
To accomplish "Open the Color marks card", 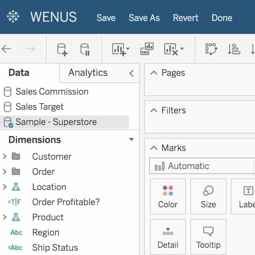I will tap(168, 196).
